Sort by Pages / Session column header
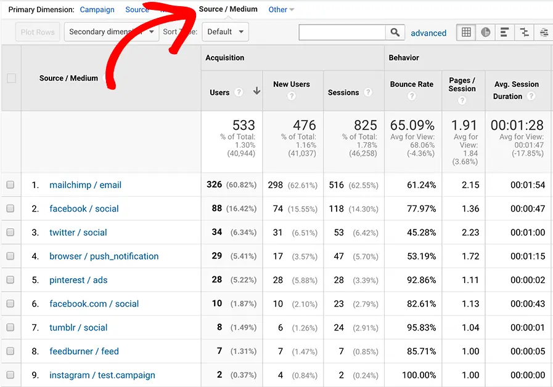 [462, 84]
